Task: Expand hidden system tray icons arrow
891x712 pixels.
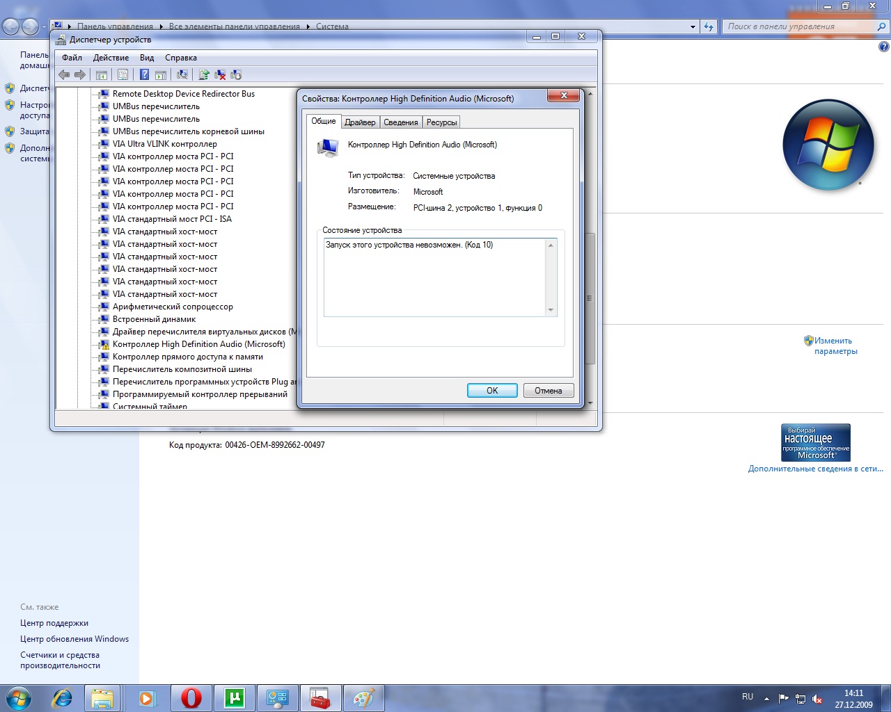Action: point(766,699)
